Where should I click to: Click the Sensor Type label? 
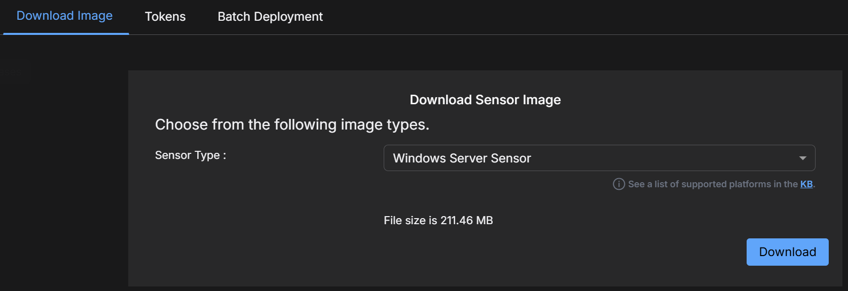(191, 155)
